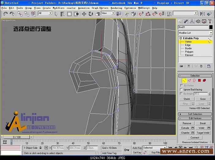Click the Target Weld button

pyautogui.click(x=203, y=133)
